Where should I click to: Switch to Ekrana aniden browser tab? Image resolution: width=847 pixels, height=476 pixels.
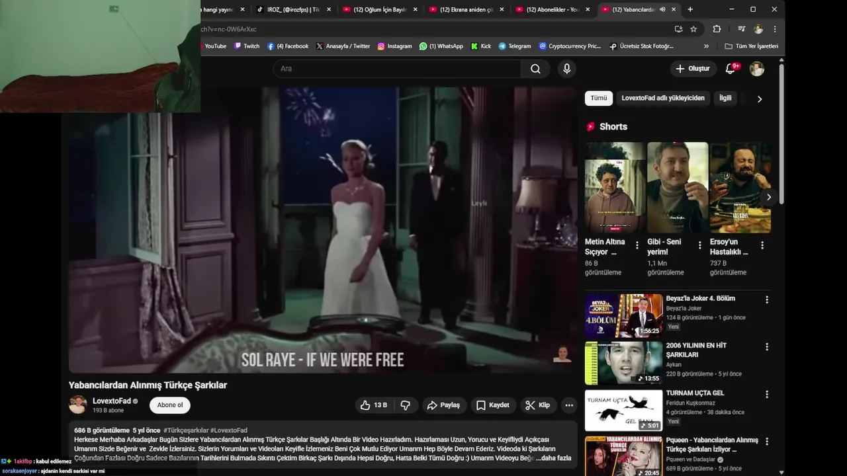(467, 9)
